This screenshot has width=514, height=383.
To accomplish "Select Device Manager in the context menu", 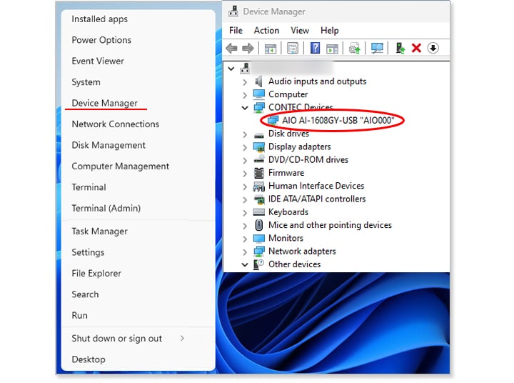I will coord(104,103).
